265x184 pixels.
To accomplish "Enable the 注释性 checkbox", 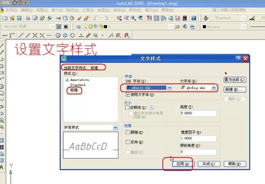I will pyautogui.click(x=127, y=107).
